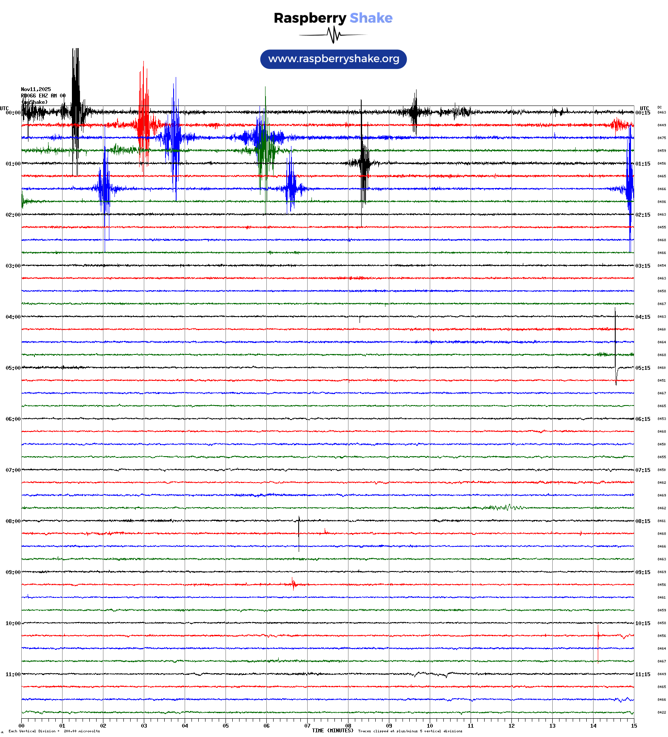The image size is (668, 737).
Task: Click the traces clipped note at bottom
Action: [410, 731]
